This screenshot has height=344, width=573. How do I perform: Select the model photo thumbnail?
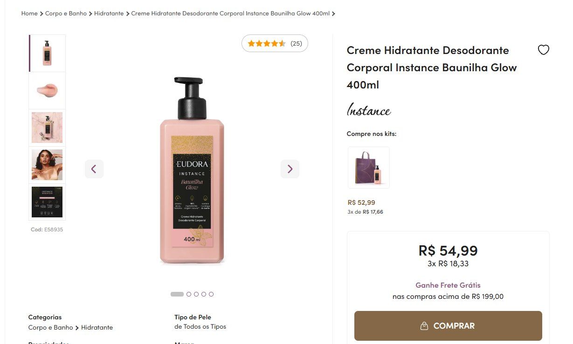pyautogui.click(x=47, y=165)
